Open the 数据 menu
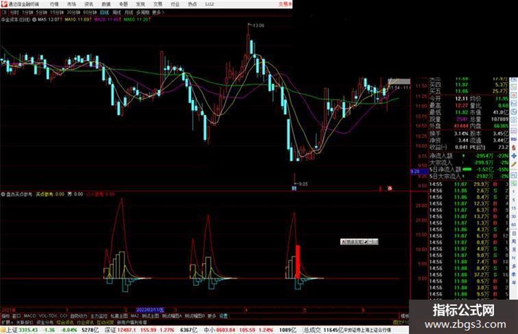 click(x=106, y=4)
